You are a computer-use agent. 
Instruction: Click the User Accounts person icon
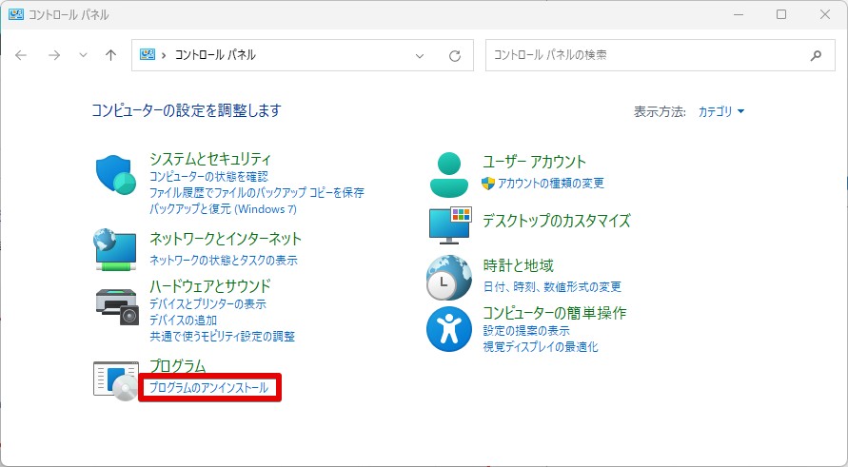449,172
